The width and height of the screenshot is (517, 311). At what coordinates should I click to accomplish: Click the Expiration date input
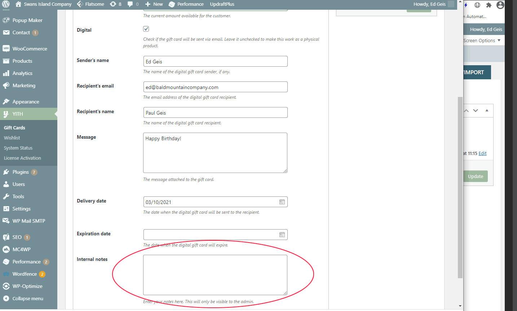pos(215,235)
